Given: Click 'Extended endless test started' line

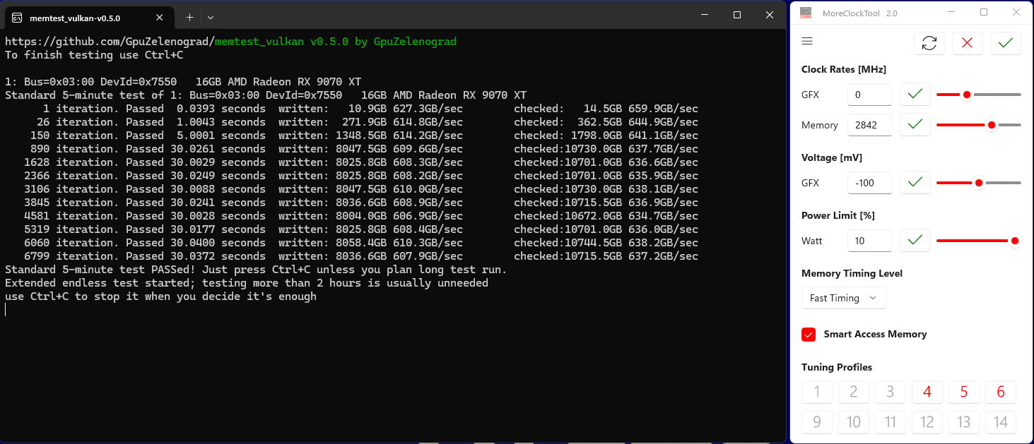Looking at the screenshot, I should [x=247, y=283].
